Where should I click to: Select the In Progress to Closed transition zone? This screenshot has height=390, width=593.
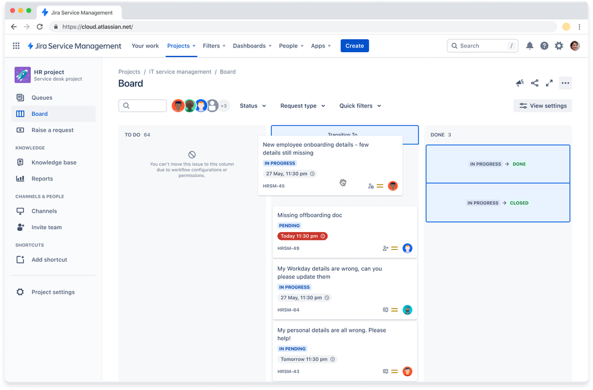497,203
